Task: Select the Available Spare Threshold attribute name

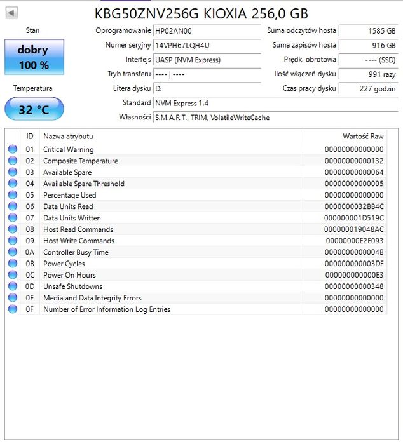Action: (x=84, y=184)
